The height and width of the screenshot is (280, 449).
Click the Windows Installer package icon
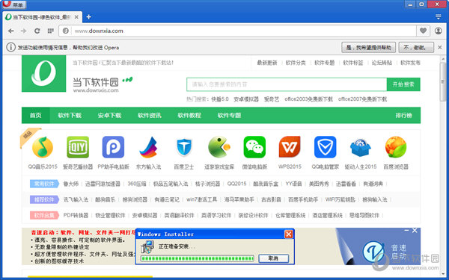click(x=147, y=247)
